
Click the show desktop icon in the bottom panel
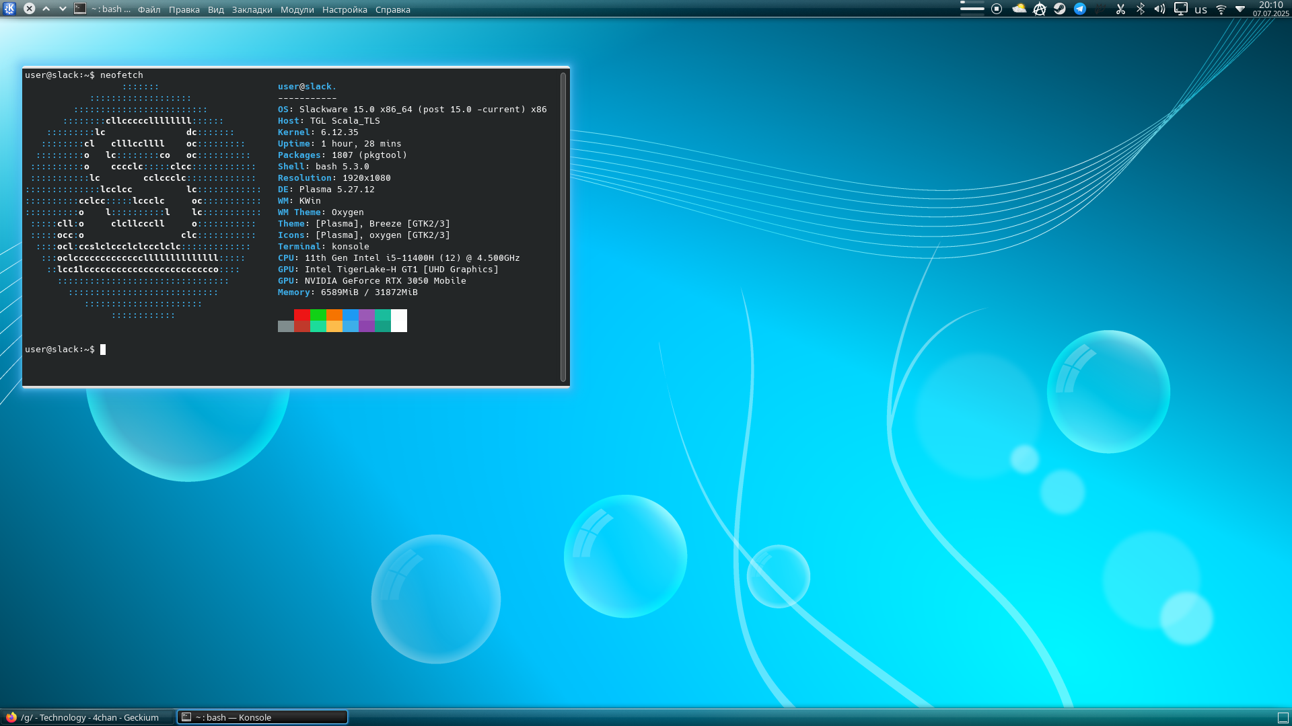1283,717
